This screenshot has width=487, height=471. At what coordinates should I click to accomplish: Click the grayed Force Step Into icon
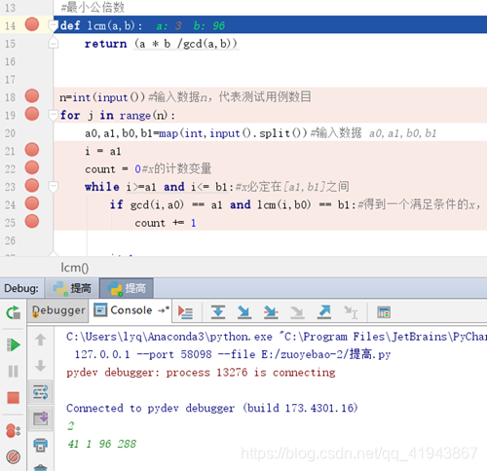point(297,312)
